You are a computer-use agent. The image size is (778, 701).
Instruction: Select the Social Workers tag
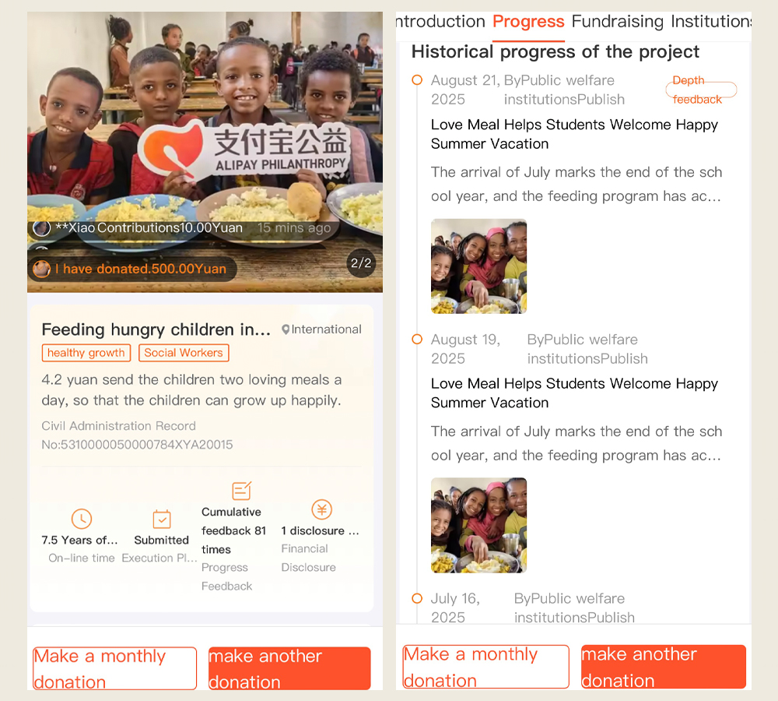184,353
